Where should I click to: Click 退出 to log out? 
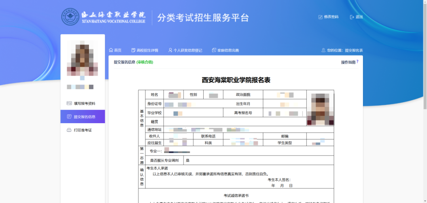[x=359, y=17]
